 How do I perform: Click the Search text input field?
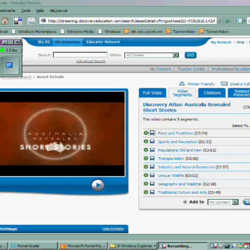coord(80,55)
